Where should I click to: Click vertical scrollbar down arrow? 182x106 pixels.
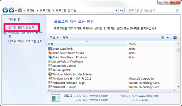point(178,87)
